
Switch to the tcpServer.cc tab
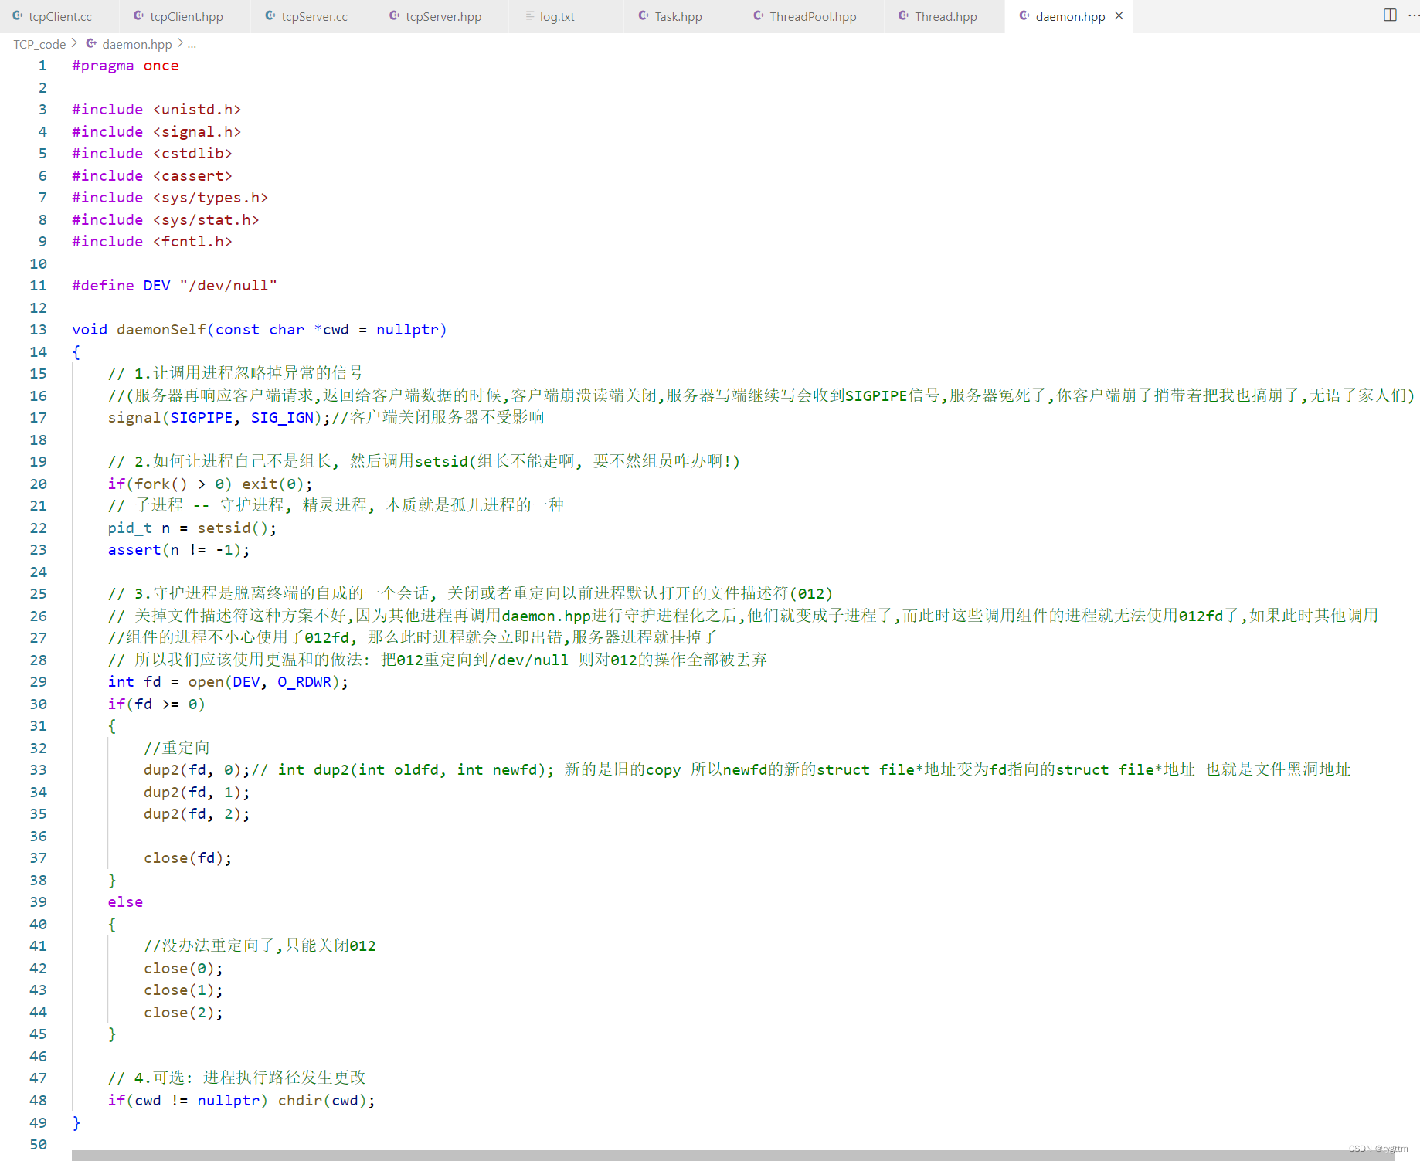pyautogui.click(x=314, y=16)
